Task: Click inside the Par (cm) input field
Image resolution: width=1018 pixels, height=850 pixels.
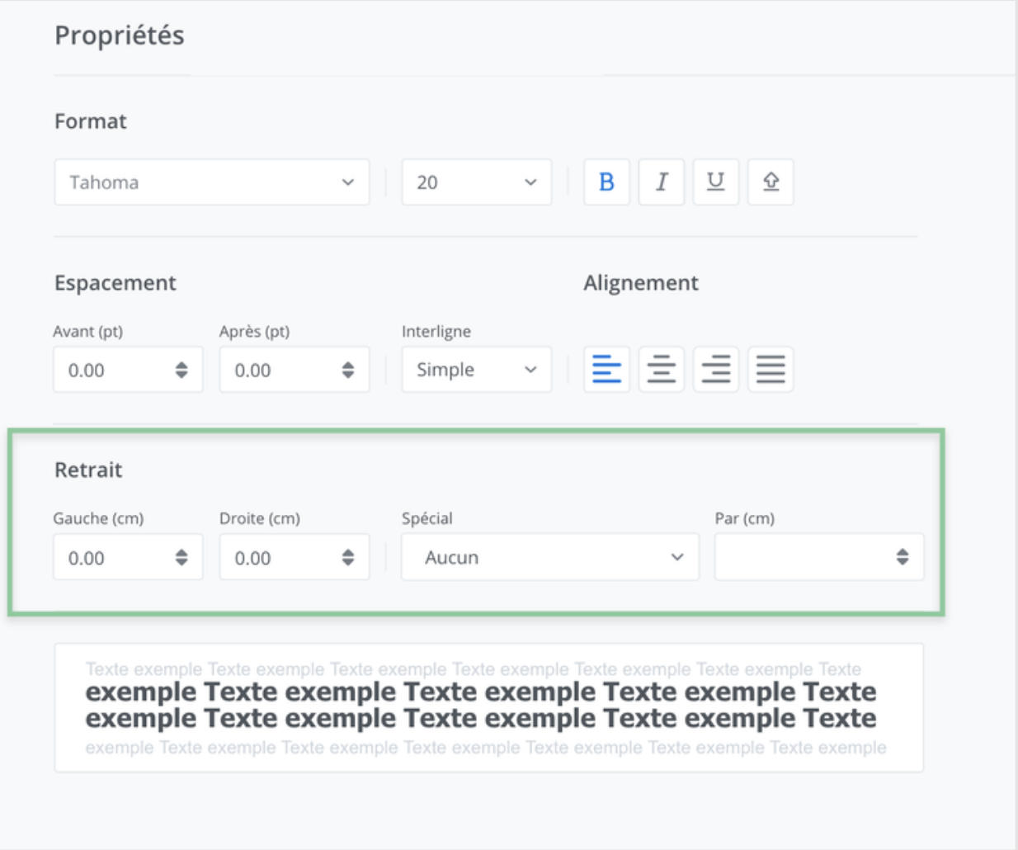Action: (800, 557)
